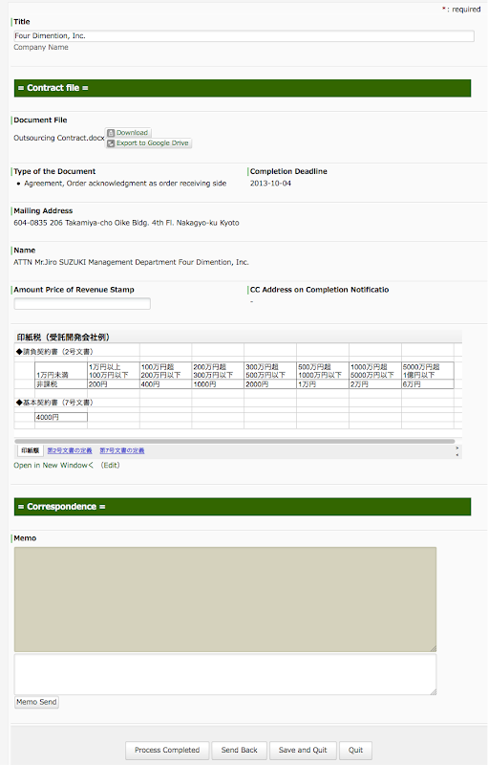Select the 印紙額 sheet tab
The width and height of the screenshot is (488, 765).
pyautogui.click(x=31, y=450)
